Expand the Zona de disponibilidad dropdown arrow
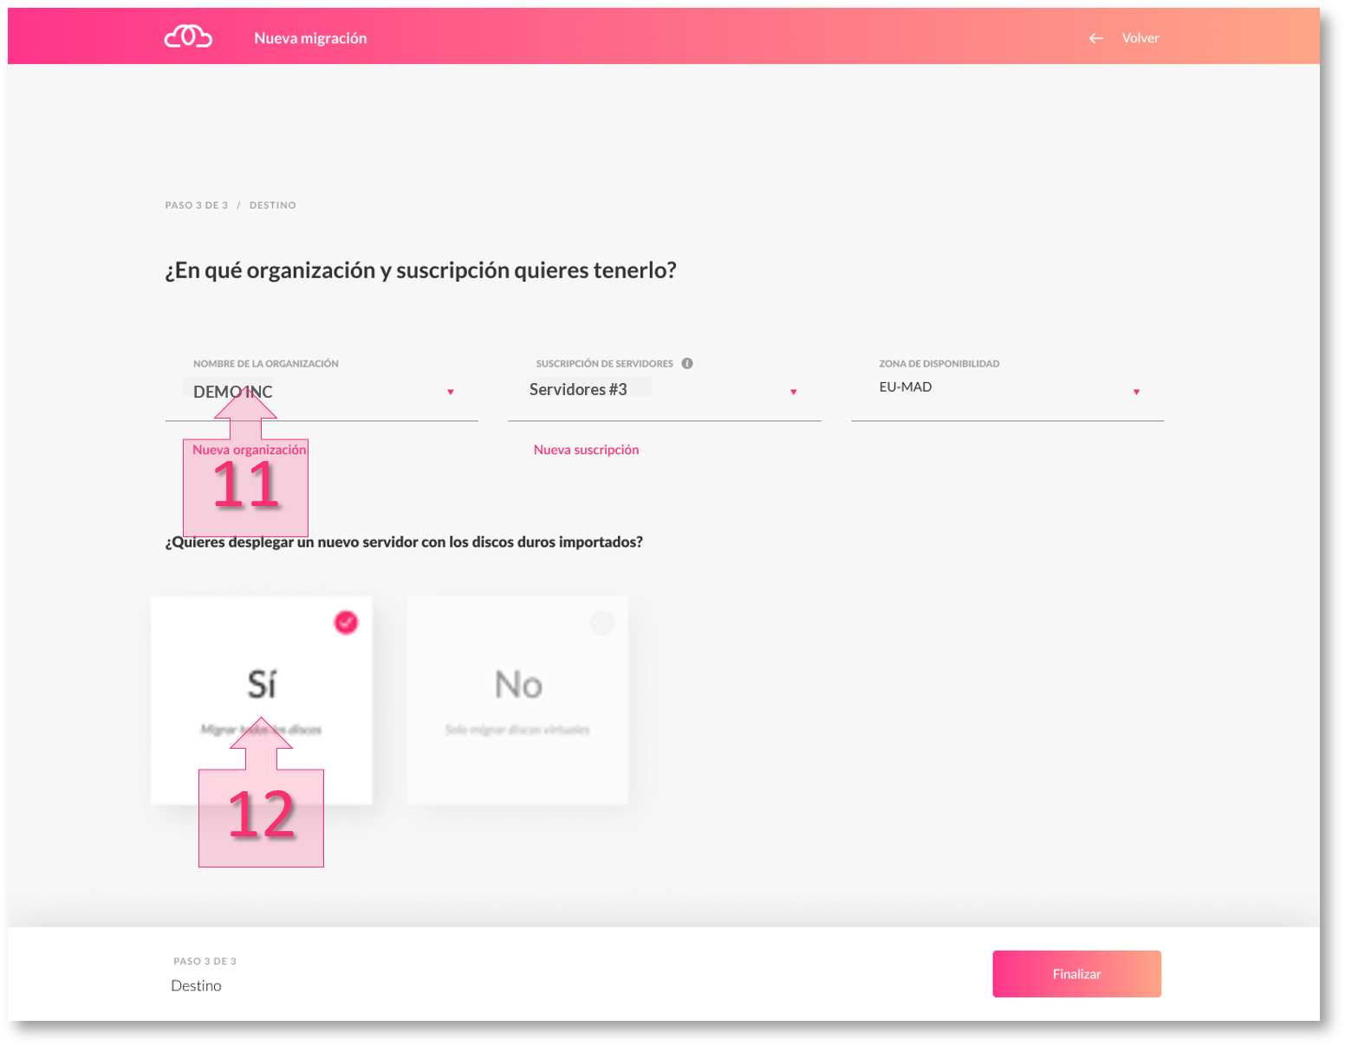This screenshot has width=1345, height=1046. tap(1137, 393)
